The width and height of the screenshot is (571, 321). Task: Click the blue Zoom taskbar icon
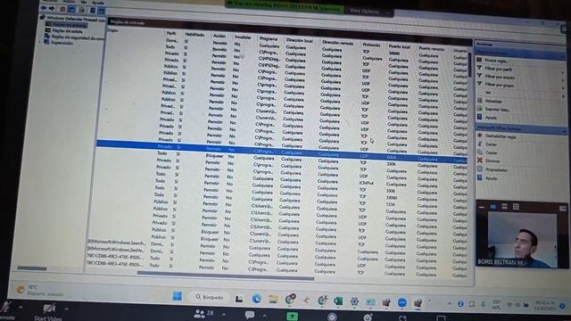click(402, 303)
